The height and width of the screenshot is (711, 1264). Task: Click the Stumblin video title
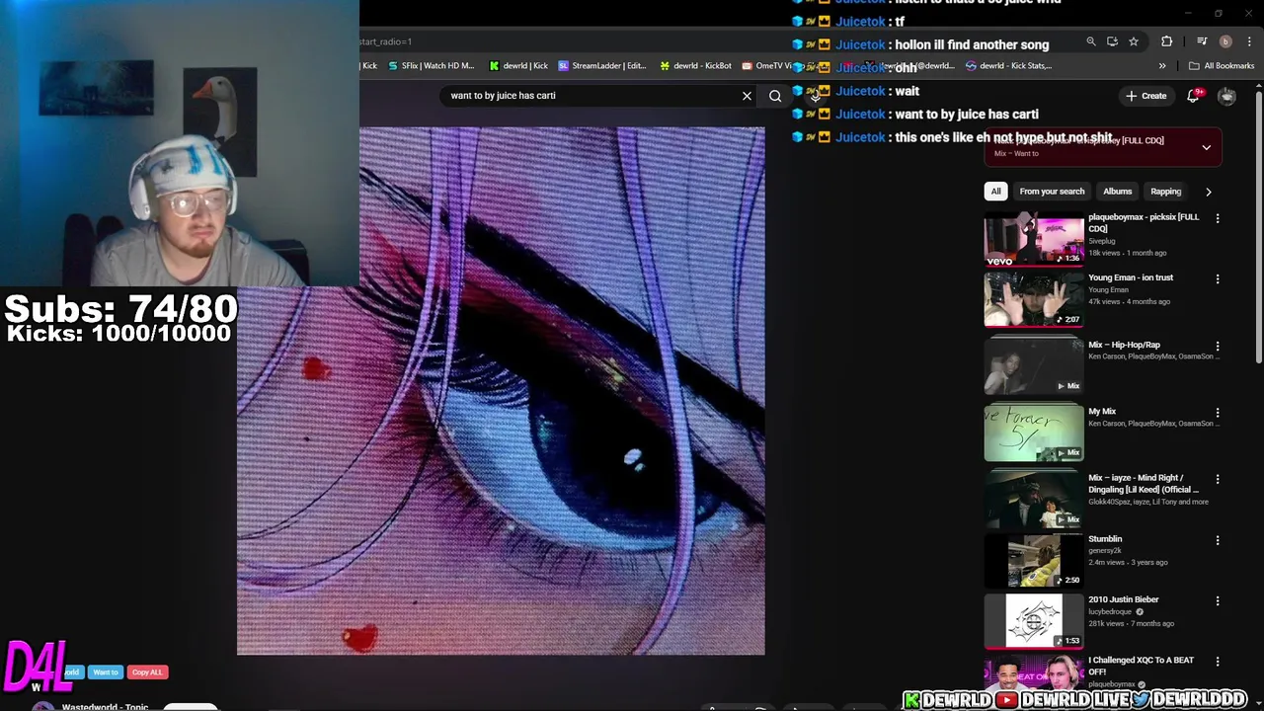[x=1105, y=539]
